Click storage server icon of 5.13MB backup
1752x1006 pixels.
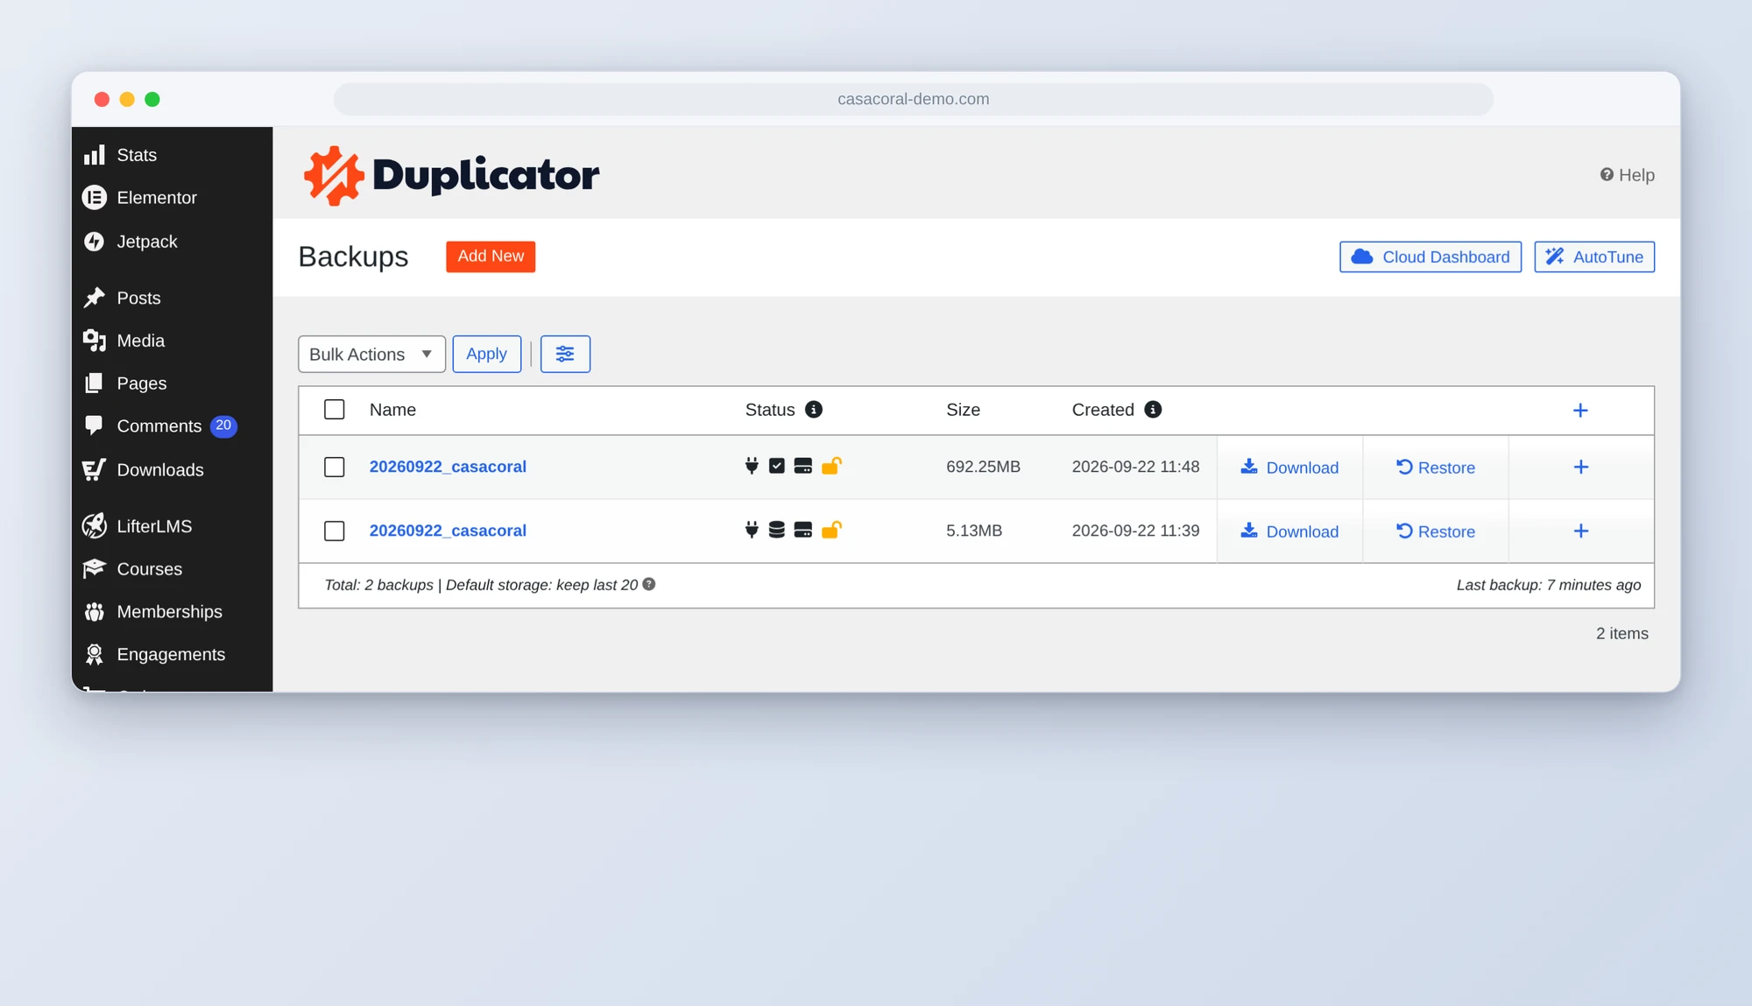[803, 530]
